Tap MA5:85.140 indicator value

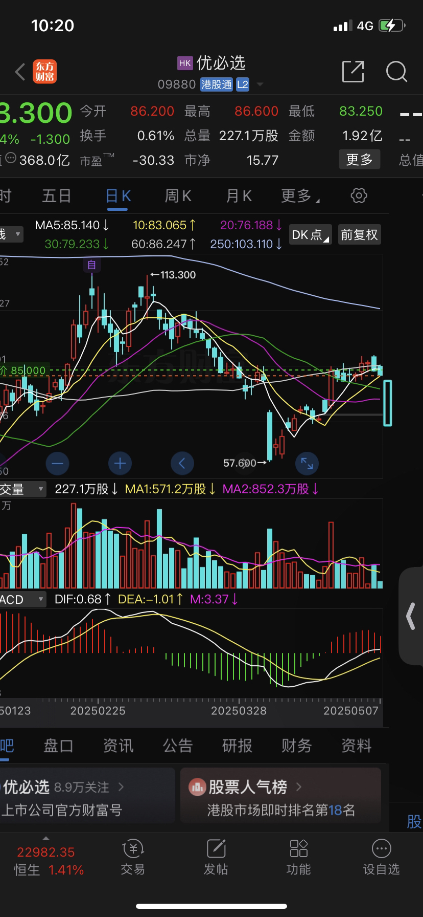tap(72, 225)
